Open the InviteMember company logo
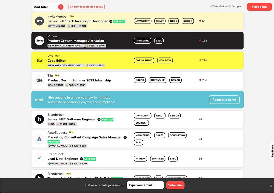274x193 pixels. click(x=39, y=21)
